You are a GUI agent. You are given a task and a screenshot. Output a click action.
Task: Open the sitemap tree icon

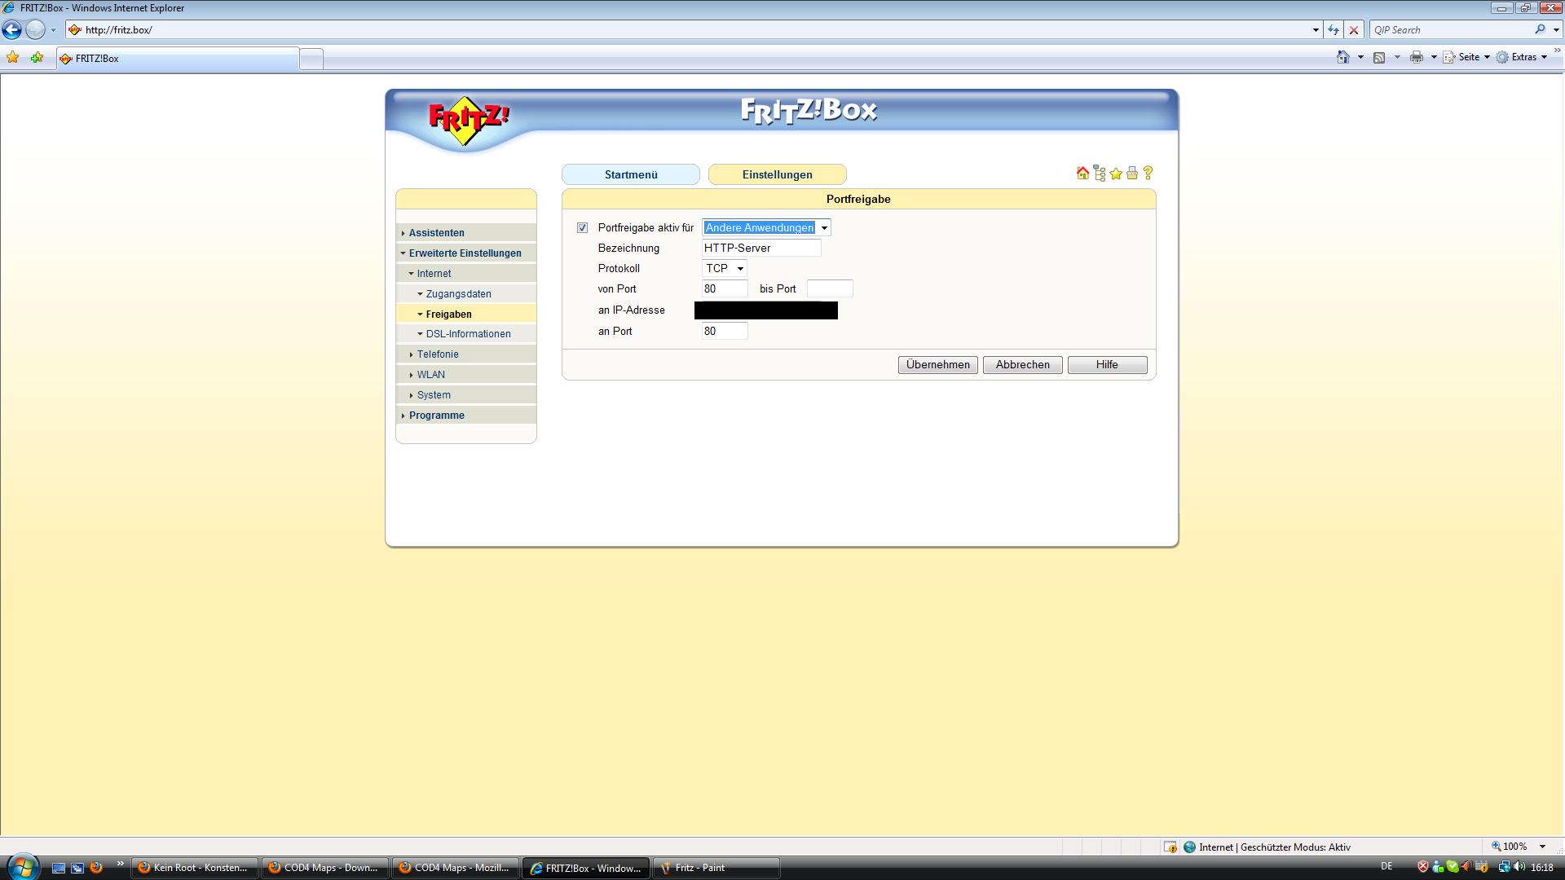coord(1100,174)
